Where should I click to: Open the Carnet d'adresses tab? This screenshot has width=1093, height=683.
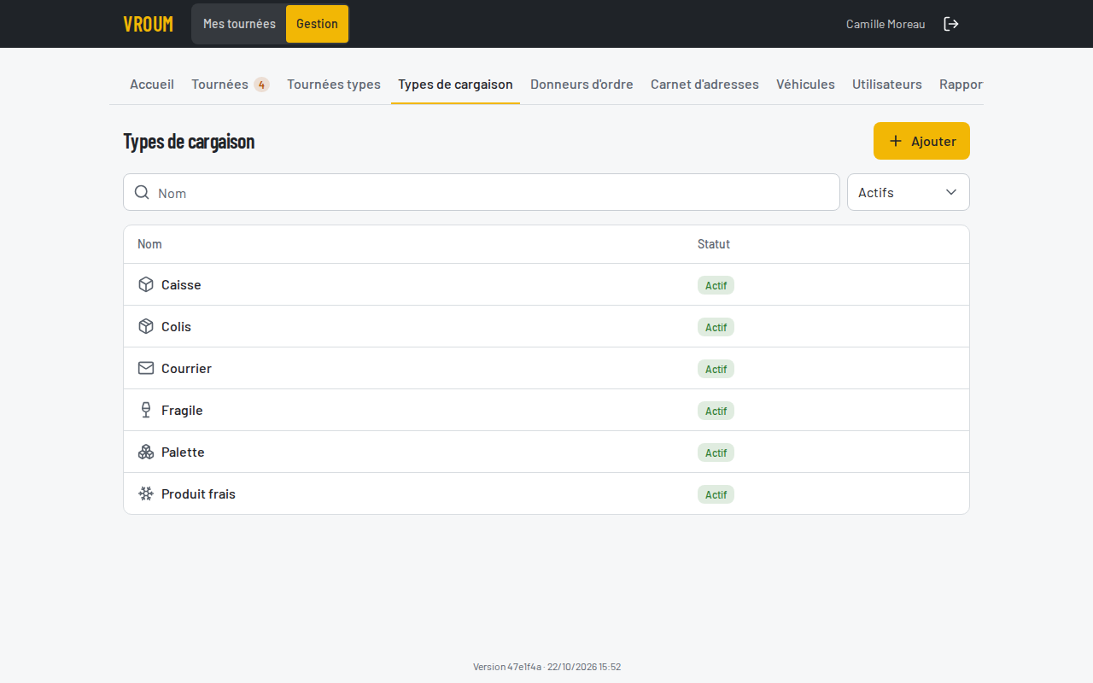[704, 85]
